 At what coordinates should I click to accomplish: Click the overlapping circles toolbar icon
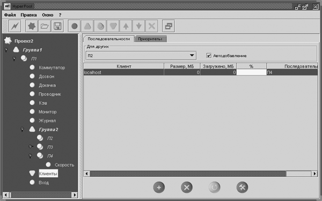(x=100, y=26)
